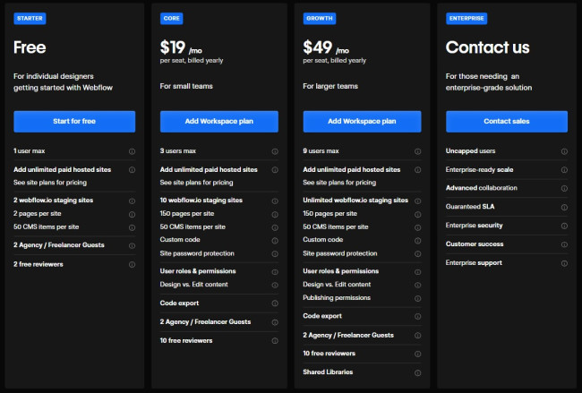Click 'Start for free' button
The height and width of the screenshot is (393, 582).
74,121
